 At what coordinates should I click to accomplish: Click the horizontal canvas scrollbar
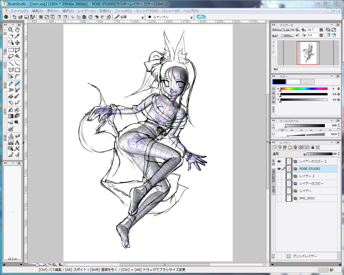(164, 265)
